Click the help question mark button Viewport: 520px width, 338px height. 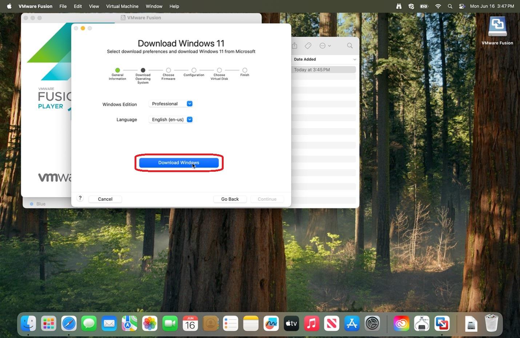pos(80,198)
